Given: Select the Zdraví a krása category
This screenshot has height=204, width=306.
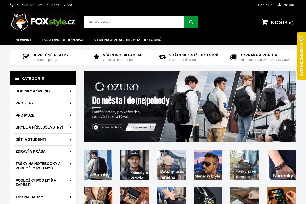Looking at the screenshot, I should coord(31,151).
